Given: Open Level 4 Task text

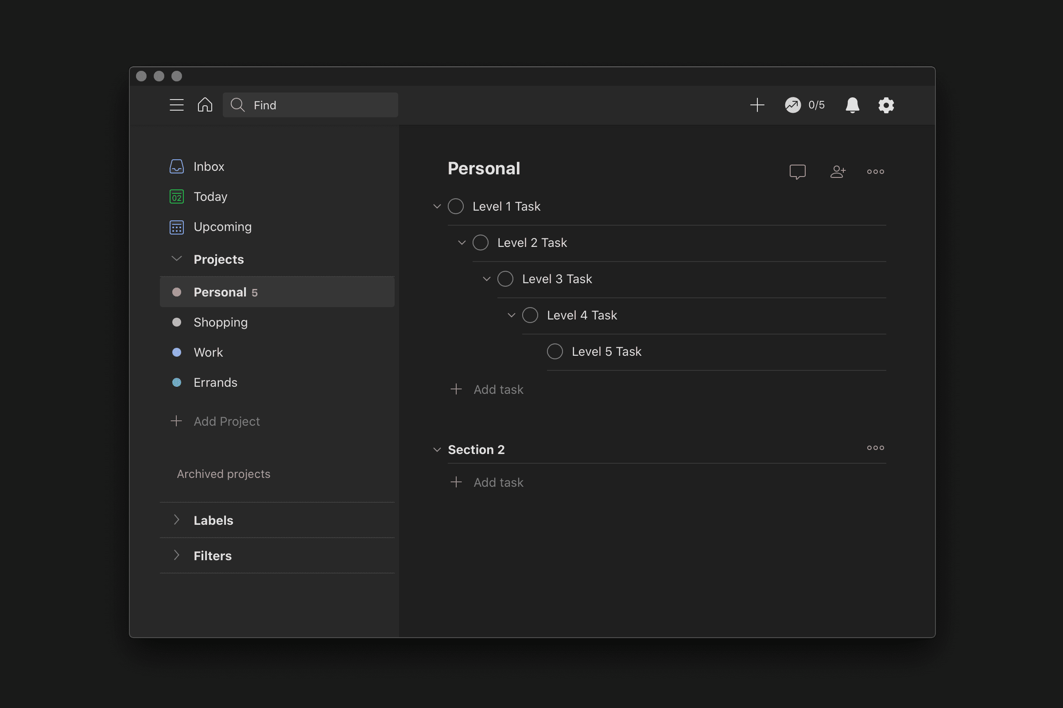Looking at the screenshot, I should (582, 315).
